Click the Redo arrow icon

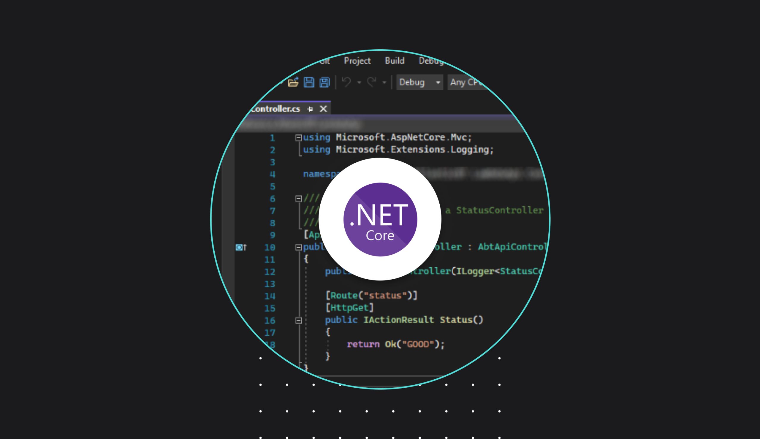pyautogui.click(x=371, y=82)
